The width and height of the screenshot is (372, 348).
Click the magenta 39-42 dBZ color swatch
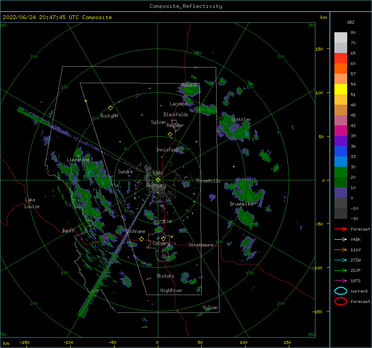341,131
